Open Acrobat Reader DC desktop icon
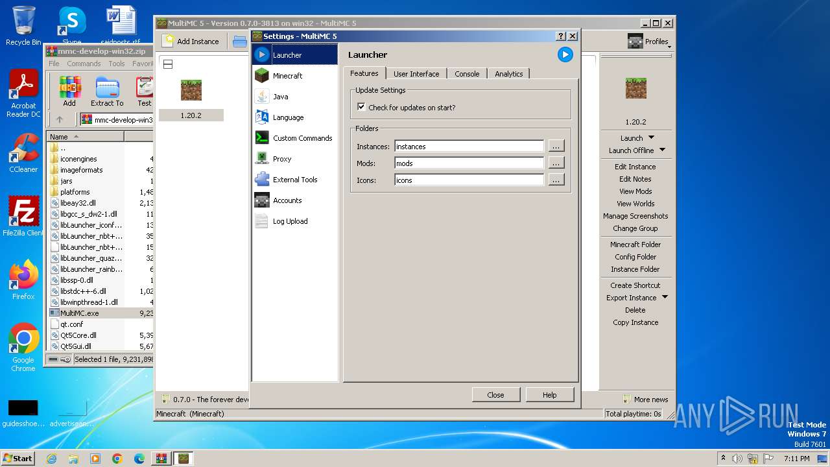The image size is (830, 467). pos(24,94)
